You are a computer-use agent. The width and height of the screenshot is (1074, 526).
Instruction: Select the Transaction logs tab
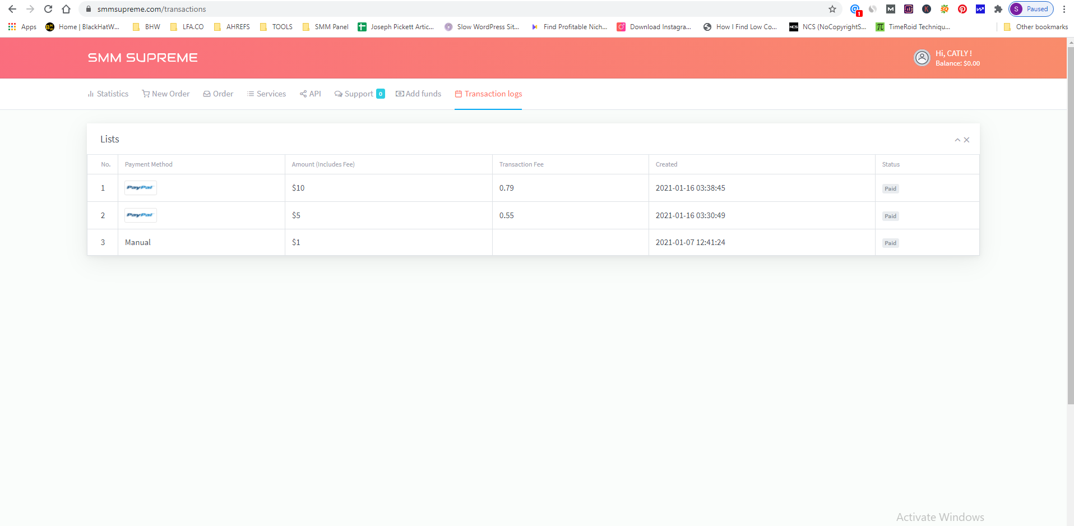coord(488,94)
